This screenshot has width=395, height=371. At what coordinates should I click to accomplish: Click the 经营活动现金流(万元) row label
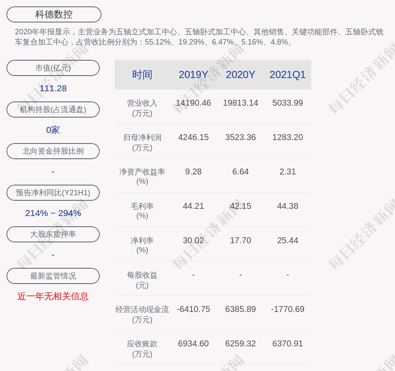[x=142, y=315]
